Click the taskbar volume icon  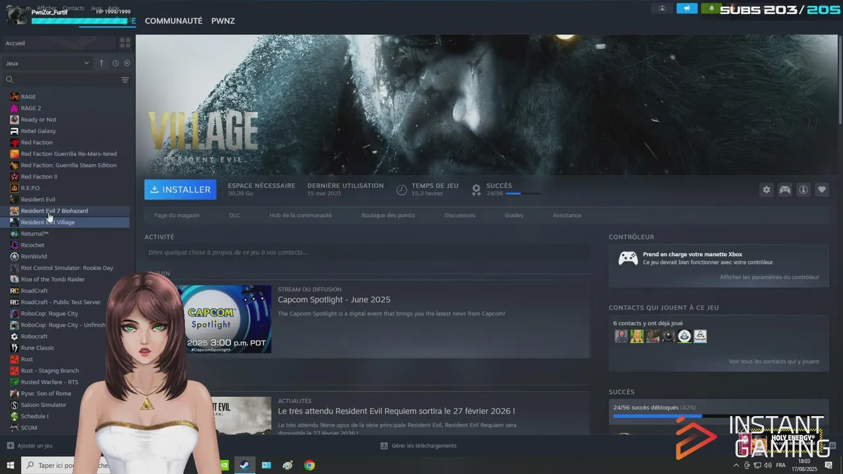pyautogui.click(x=767, y=465)
